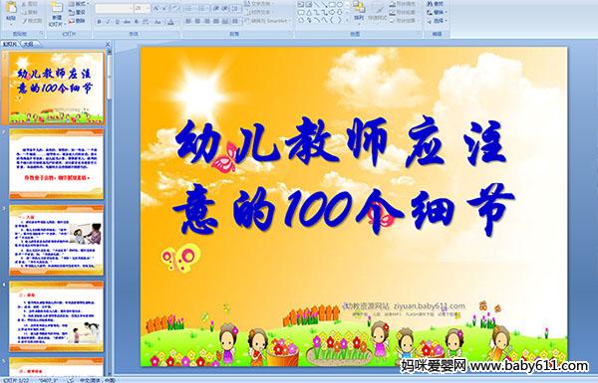Click the Delete slide (删除) button
This screenshot has width=598, height=383.
77,21
